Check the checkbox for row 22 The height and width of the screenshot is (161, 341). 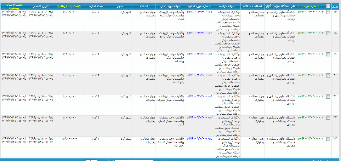328,118
